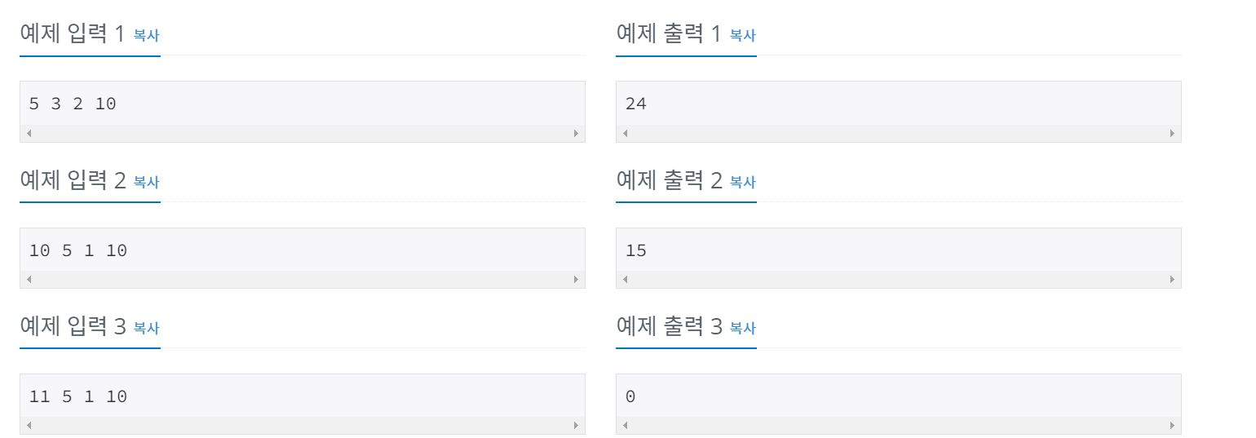Click right scroll arrow under output "15"

(x=1172, y=280)
